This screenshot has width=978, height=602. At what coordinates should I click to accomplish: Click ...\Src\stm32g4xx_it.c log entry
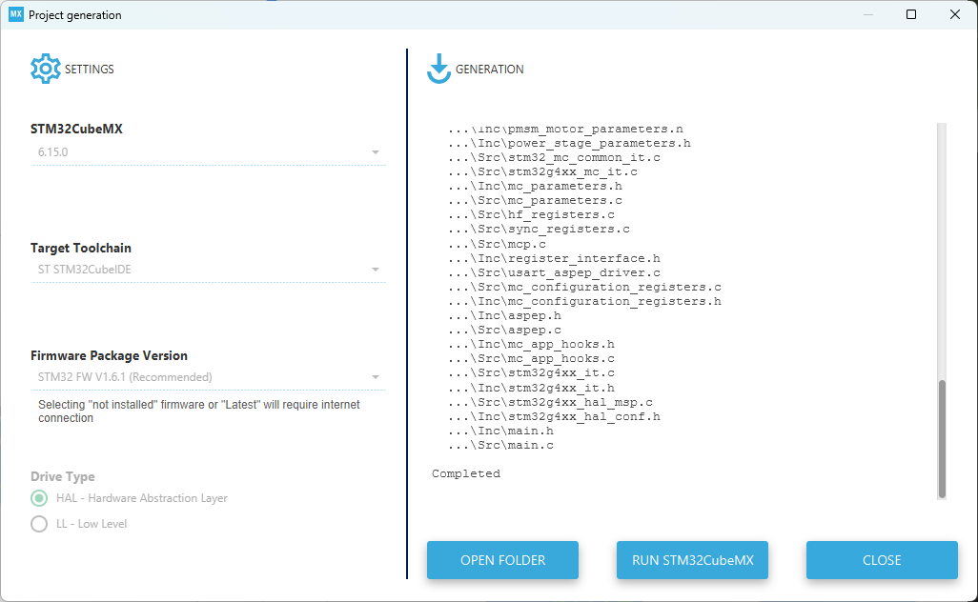coord(531,372)
